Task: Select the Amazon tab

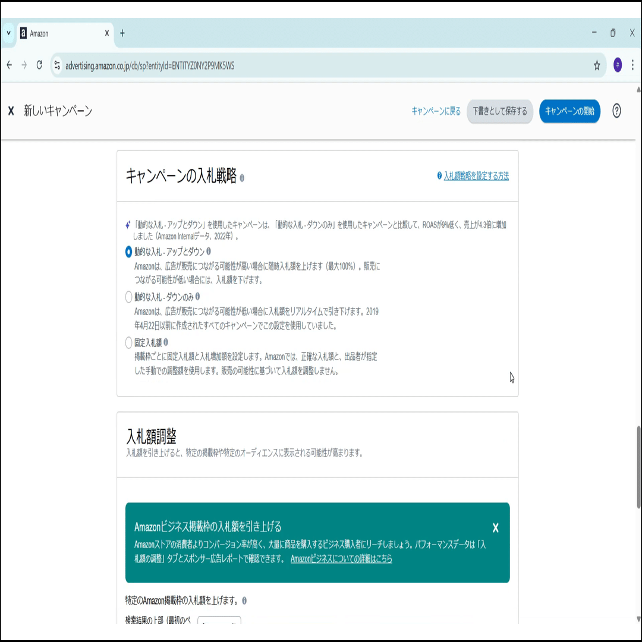Action: [x=65, y=33]
